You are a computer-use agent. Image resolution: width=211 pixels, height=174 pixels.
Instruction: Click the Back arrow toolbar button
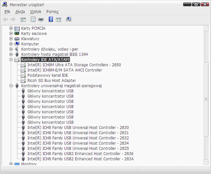click(x=6, y=20)
